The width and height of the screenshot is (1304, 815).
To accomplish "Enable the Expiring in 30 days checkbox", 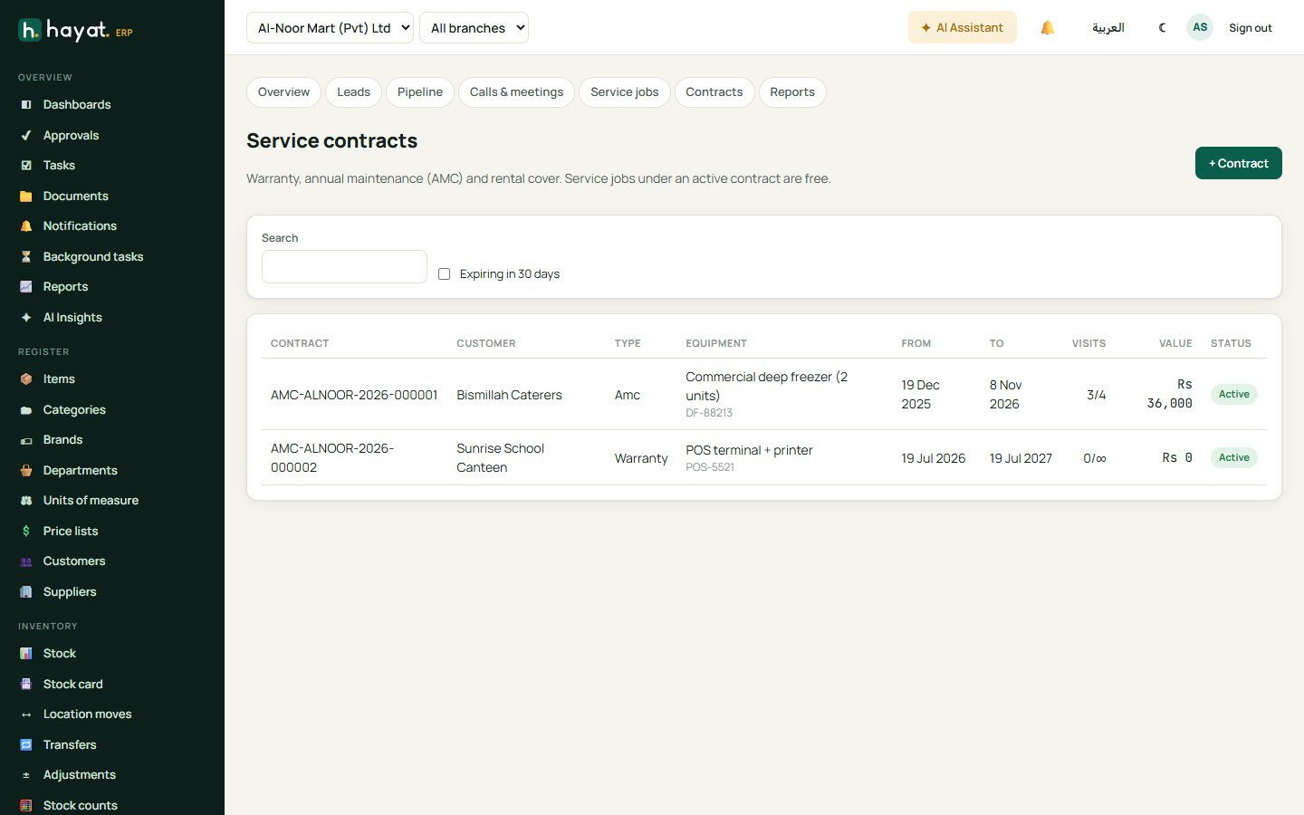I will (x=444, y=273).
